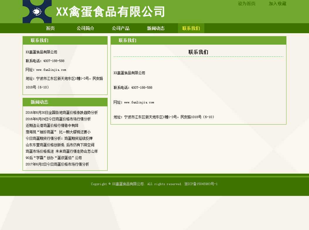Select the 联系我们 navigation tab

(x=191, y=28)
